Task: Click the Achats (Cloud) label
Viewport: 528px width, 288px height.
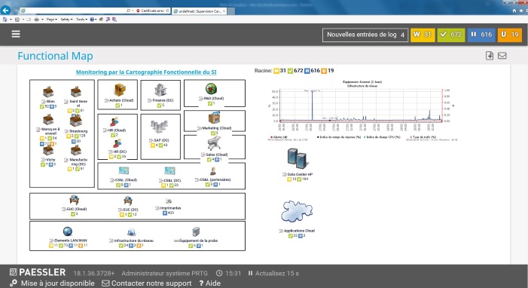Action: 121,100
